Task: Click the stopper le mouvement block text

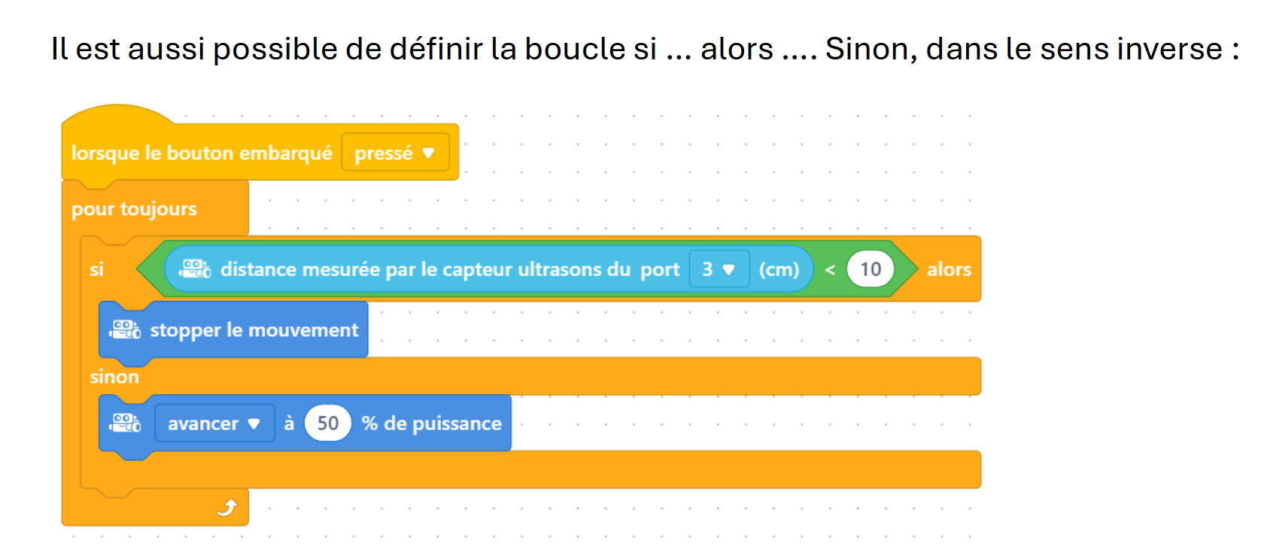Action: pyautogui.click(x=254, y=330)
